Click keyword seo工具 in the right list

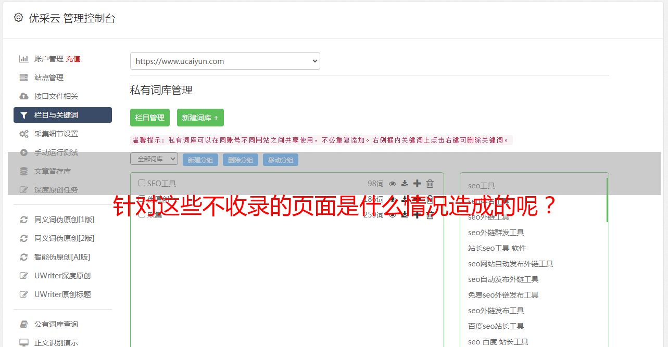tap(482, 186)
